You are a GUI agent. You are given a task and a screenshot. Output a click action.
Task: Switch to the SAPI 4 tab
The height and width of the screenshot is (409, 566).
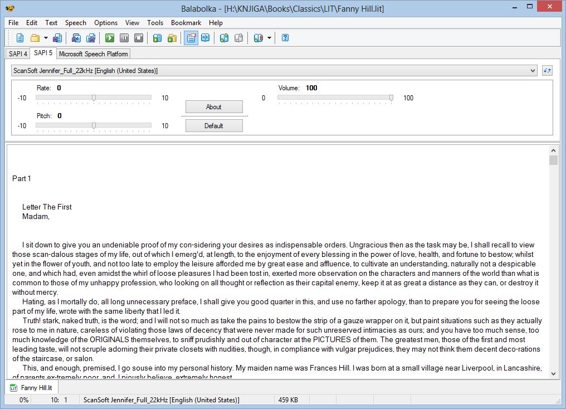pyautogui.click(x=18, y=54)
